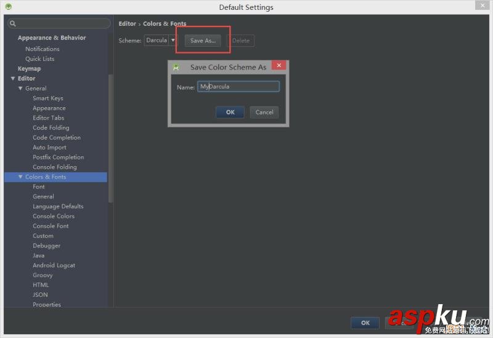This screenshot has width=493, height=338.
Task: Select Android Logcat color settings
Action: pos(54,265)
